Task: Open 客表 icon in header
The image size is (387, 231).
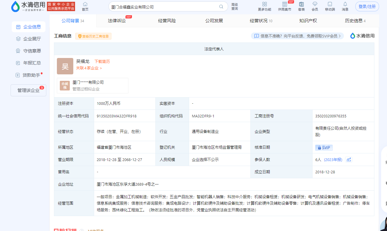Action: click(301, 6)
